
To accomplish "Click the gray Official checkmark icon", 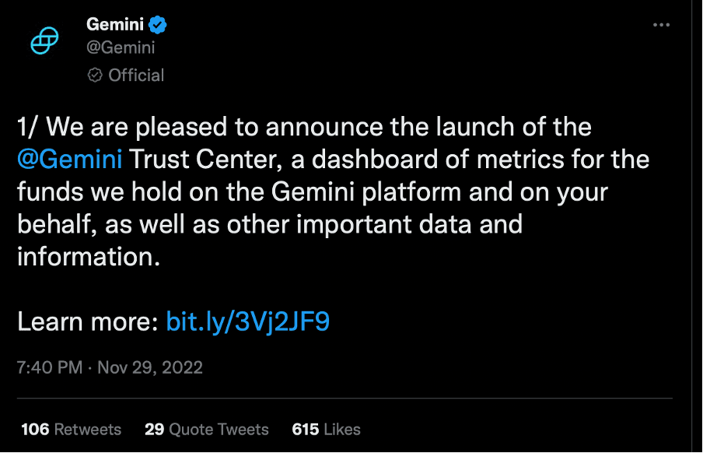I will tap(95, 75).
